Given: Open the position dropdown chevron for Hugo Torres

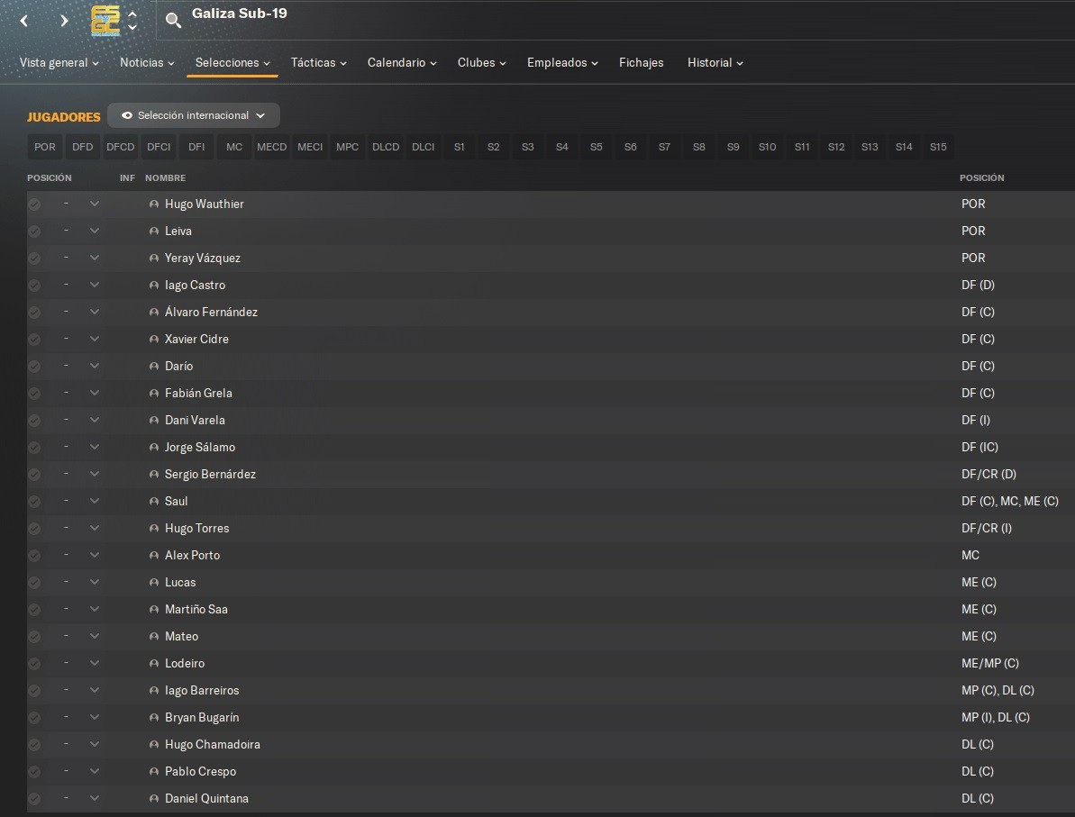Looking at the screenshot, I should click(x=95, y=528).
